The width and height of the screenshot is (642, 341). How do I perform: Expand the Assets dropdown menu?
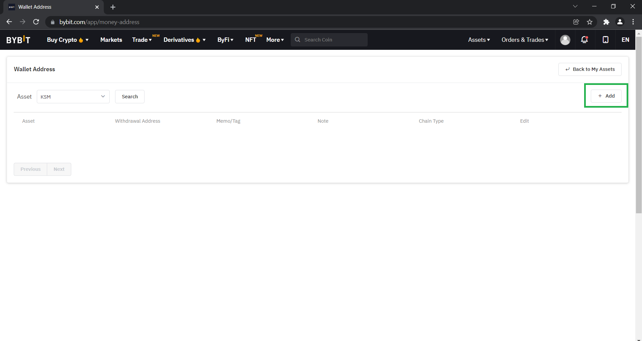pyautogui.click(x=479, y=40)
